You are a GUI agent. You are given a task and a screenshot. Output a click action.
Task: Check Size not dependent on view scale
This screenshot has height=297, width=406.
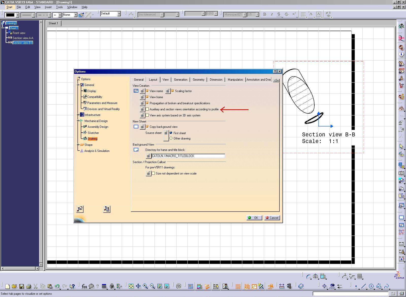click(153, 173)
